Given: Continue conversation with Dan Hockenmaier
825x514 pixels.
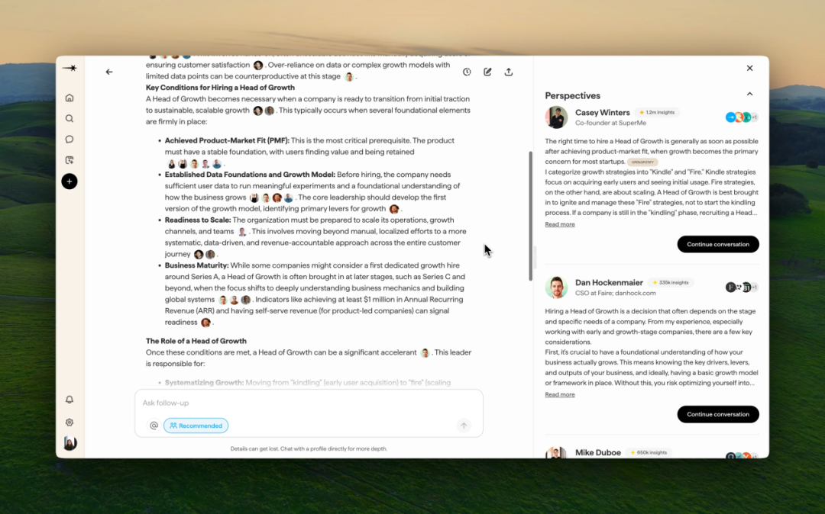Looking at the screenshot, I should click(717, 414).
